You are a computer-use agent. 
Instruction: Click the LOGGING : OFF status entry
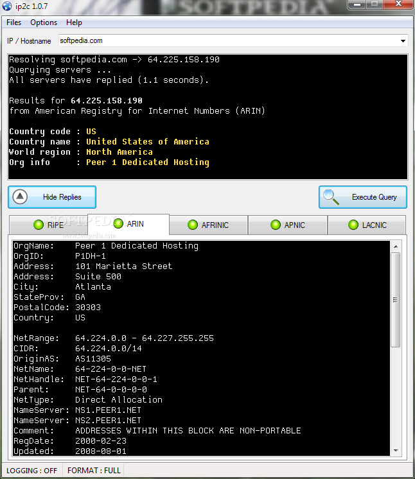point(31,471)
